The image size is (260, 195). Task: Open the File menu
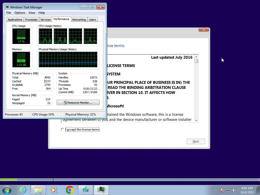pos(9,13)
